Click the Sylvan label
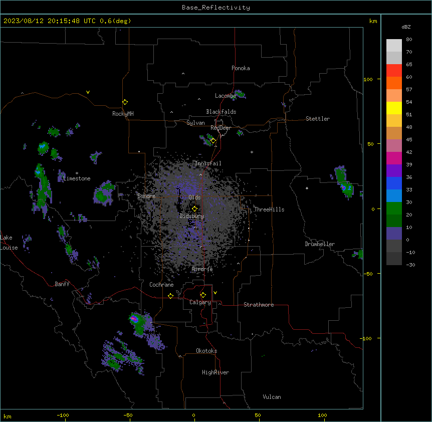Image resolution: width=432 pixels, height=422 pixels. point(195,123)
